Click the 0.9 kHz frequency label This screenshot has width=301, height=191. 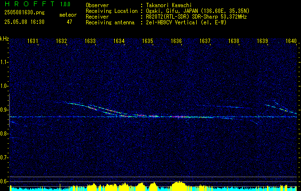click(x=3, y=110)
